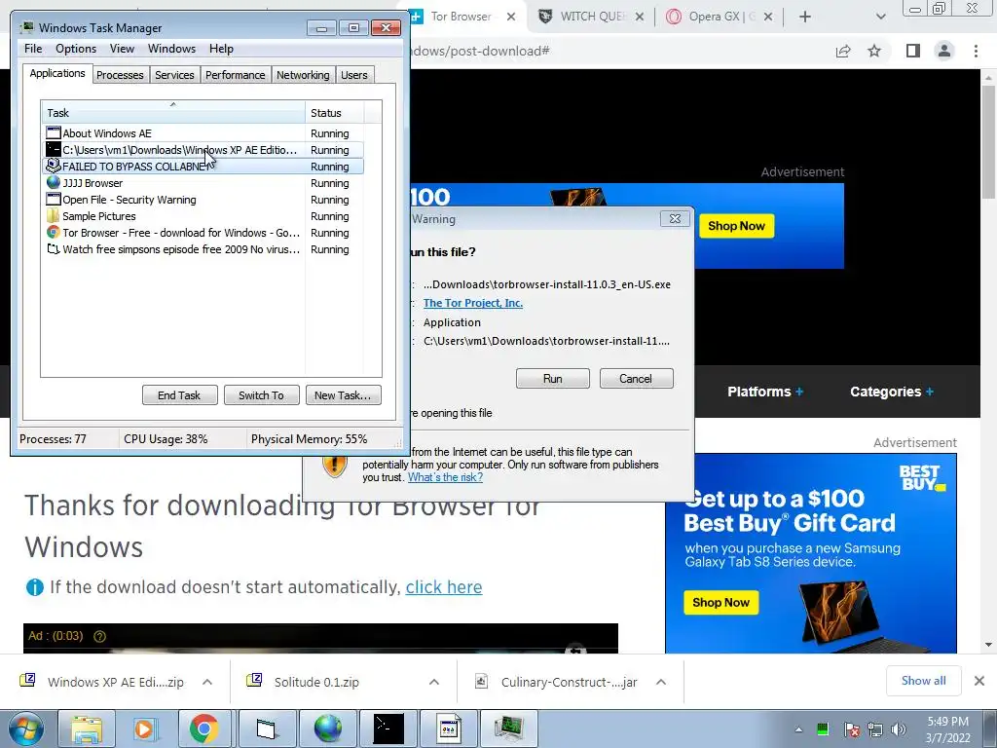The width and height of the screenshot is (997, 748).
Task: Open options for Culinary-Construct jar download
Action: click(x=661, y=682)
